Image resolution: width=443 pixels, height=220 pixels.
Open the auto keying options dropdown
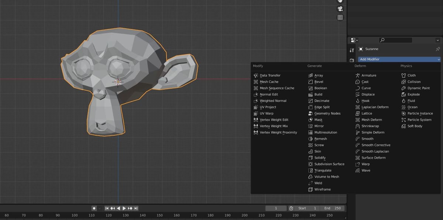pyautogui.click(x=99, y=208)
